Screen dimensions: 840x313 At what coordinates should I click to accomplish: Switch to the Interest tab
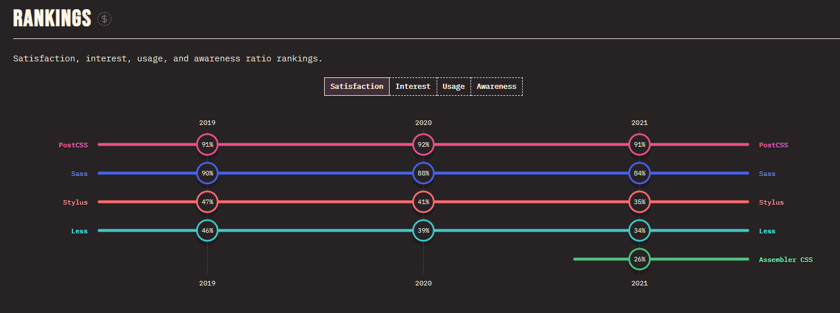[x=413, y=87]
